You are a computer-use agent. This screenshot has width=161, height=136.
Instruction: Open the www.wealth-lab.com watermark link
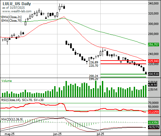point(17,11)
